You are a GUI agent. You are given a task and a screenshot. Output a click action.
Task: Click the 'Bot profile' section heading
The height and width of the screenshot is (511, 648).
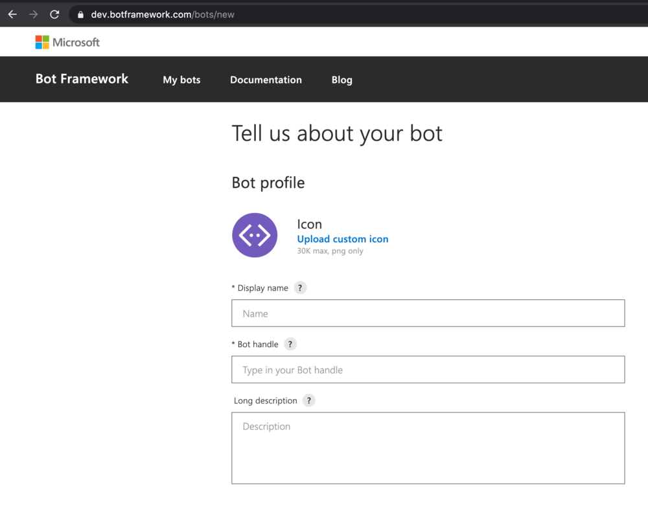(268, 183)
